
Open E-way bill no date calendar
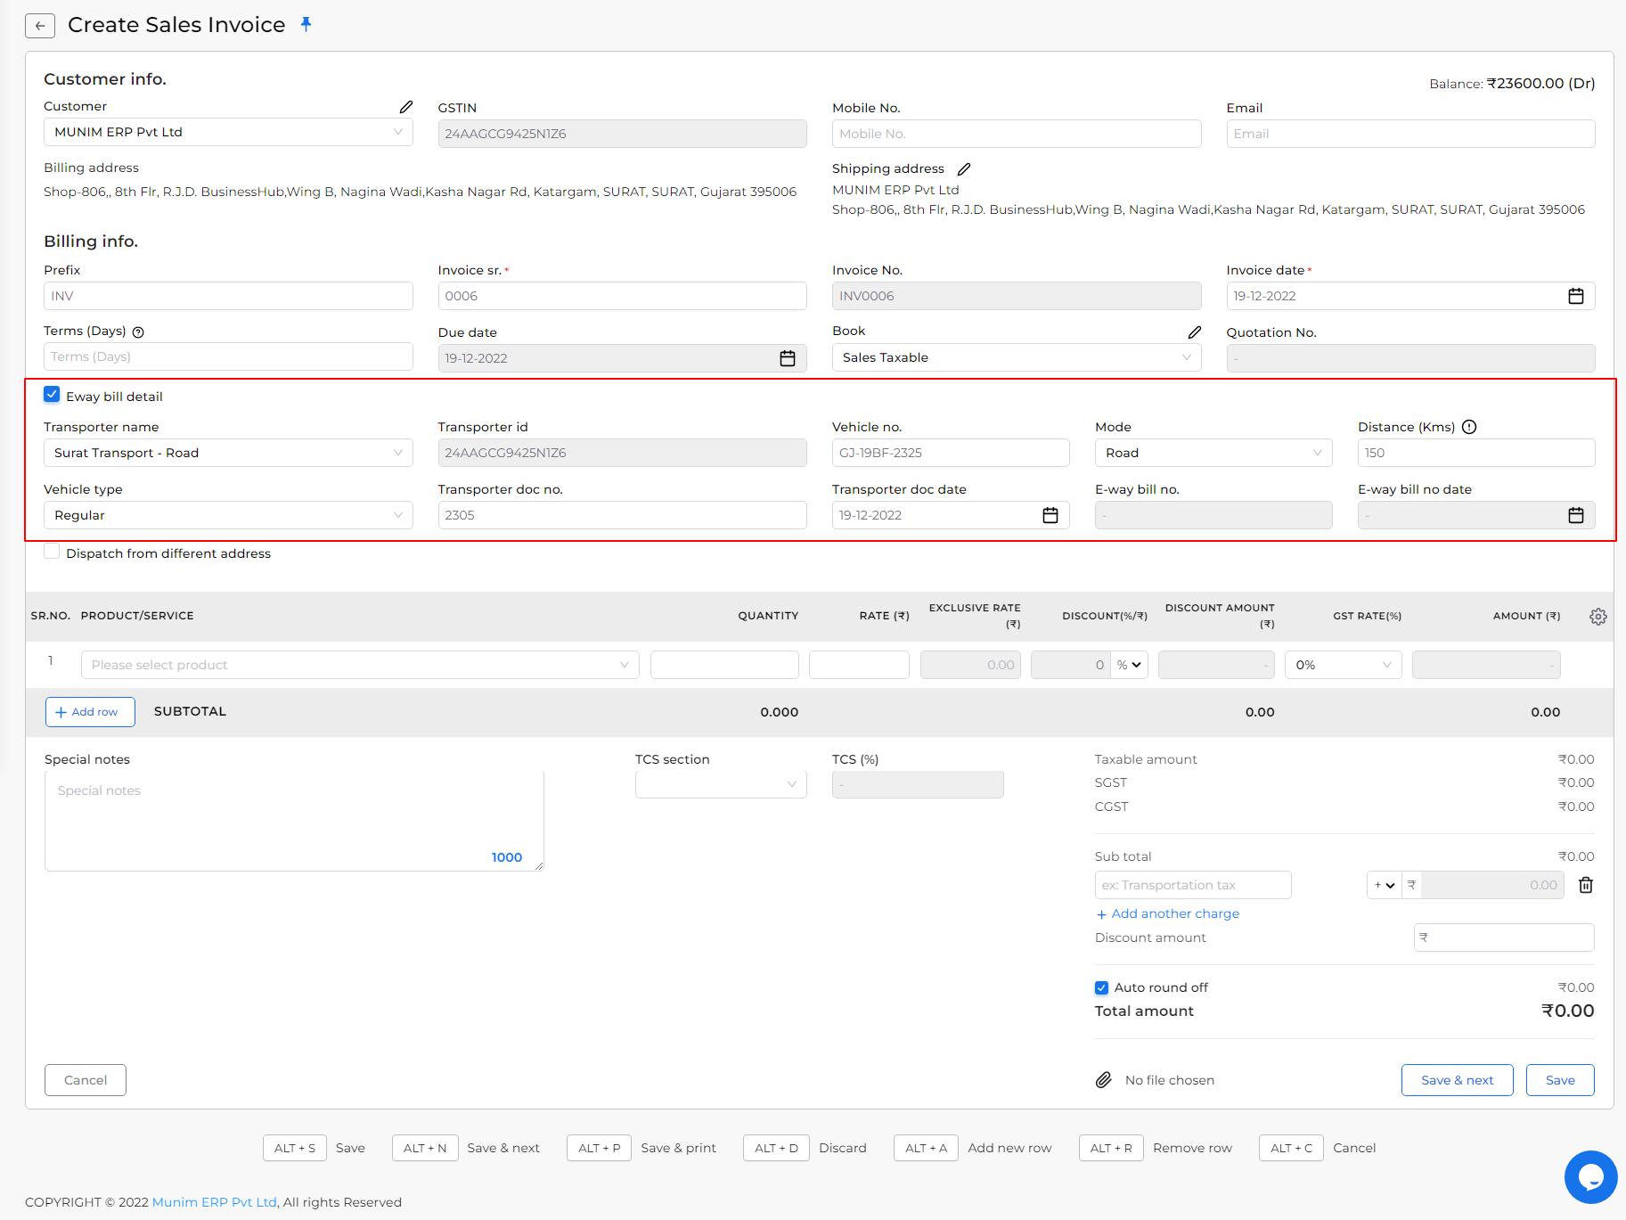[x=1575, y=515]
